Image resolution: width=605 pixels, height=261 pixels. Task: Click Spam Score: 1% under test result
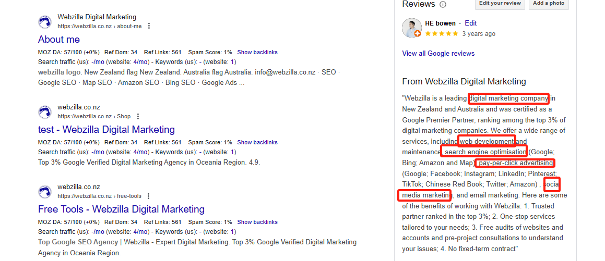click(210, 142)
